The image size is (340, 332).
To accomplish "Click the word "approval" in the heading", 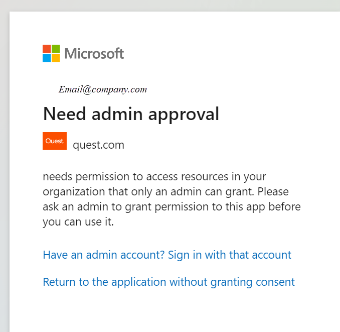I will pyautogui.click(x=184, y=115).
